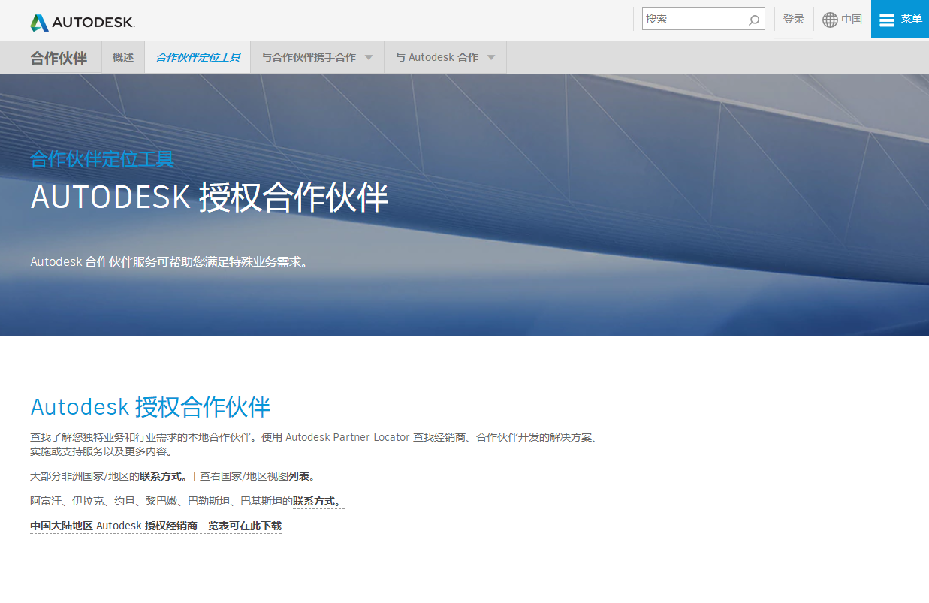The image size is (929, 603).
Task: Select the 合作伙伴定位工具 tab
Action: 198,57
